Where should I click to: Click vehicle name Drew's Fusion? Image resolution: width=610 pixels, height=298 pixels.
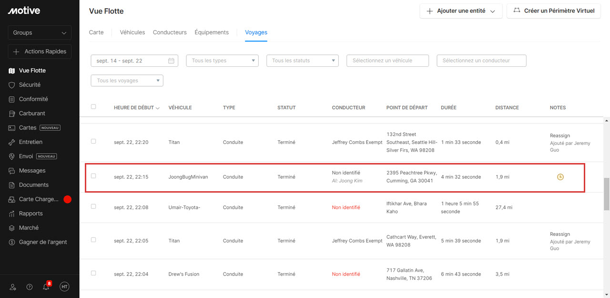click(x=184, y=274)
